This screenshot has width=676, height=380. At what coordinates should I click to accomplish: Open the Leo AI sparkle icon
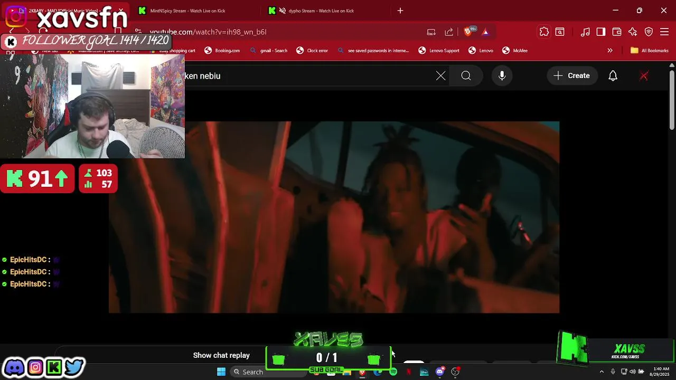pos(633,32)
